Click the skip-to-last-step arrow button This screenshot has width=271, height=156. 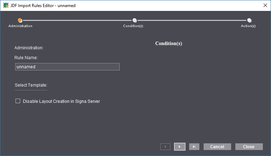click(x=194, y=146)
